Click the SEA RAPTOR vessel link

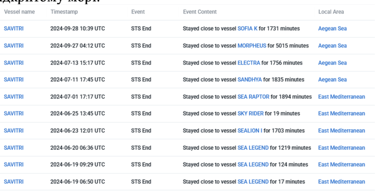click(x=253, y=96)
